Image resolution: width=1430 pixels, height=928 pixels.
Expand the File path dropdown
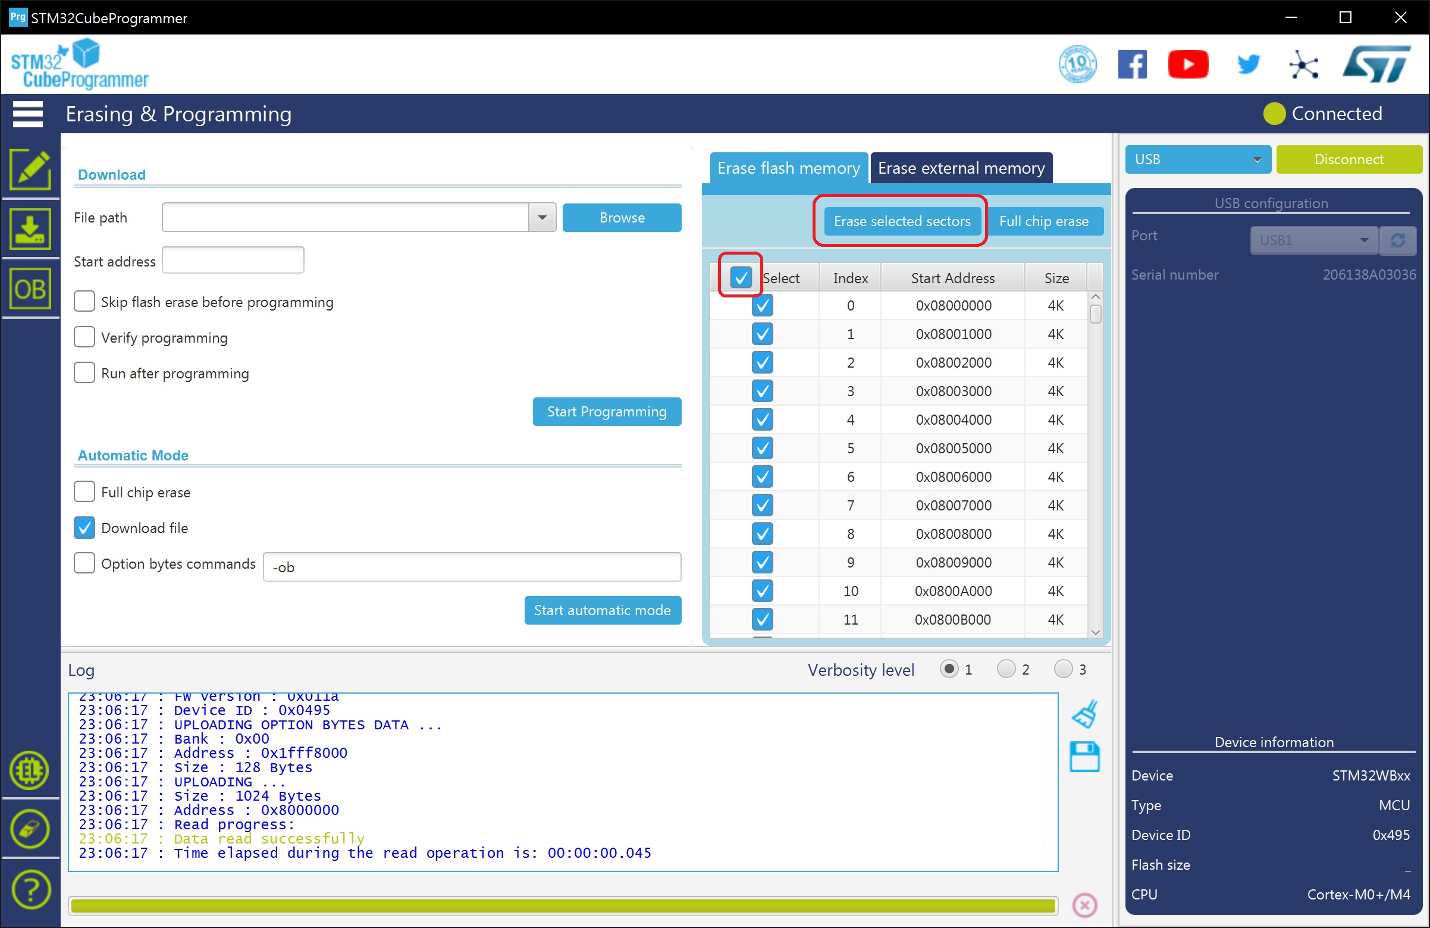[542, 218]
